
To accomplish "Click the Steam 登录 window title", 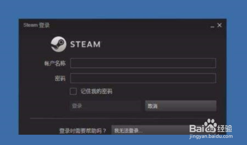I will coord(37,25).
